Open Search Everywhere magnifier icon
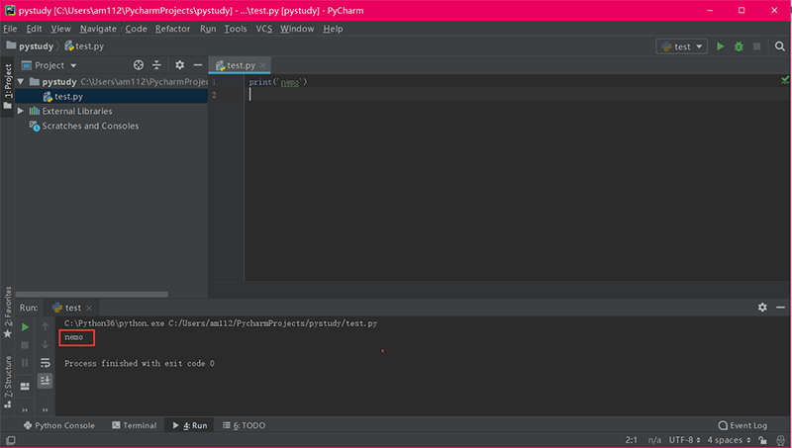 coord(780,46)
